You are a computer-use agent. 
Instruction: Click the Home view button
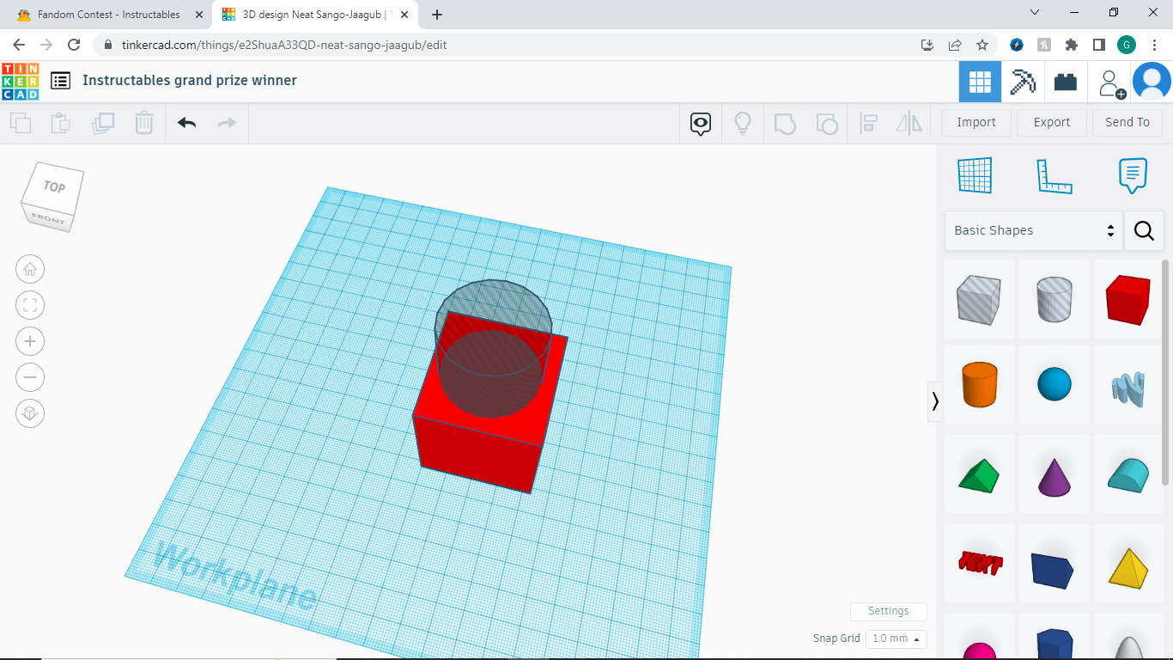point(30,269)
